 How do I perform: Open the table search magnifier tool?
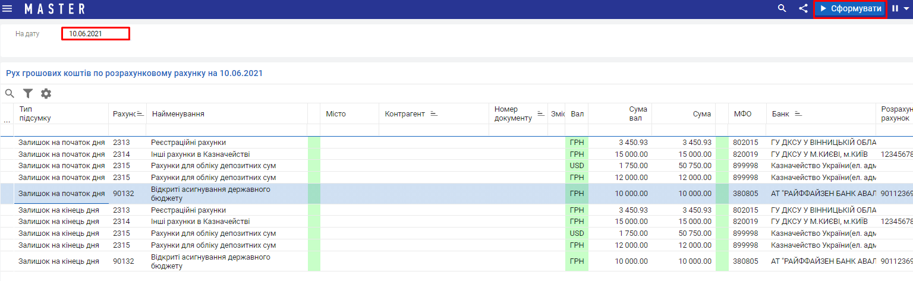(x=10, y=93)
